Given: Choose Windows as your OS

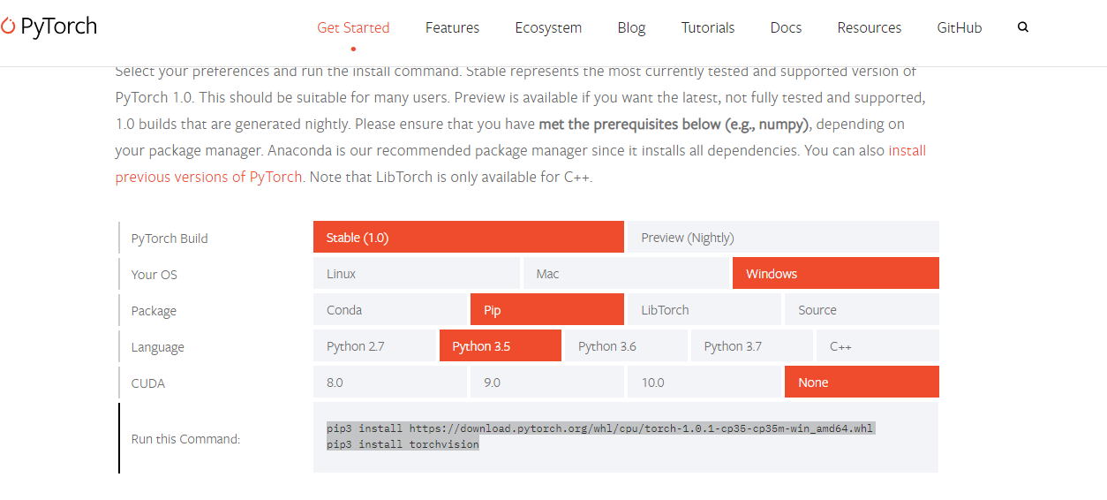Looking at the screenshot, I should tap(836, 273).
